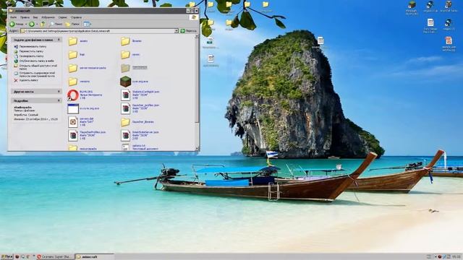Click the minecraft taskbar window button
Viewport: 463px width, 260px height.
point(94,257)
